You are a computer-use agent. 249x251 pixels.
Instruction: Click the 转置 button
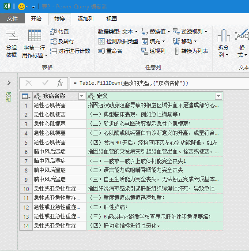pyautogui.click(x=60, y=31)
